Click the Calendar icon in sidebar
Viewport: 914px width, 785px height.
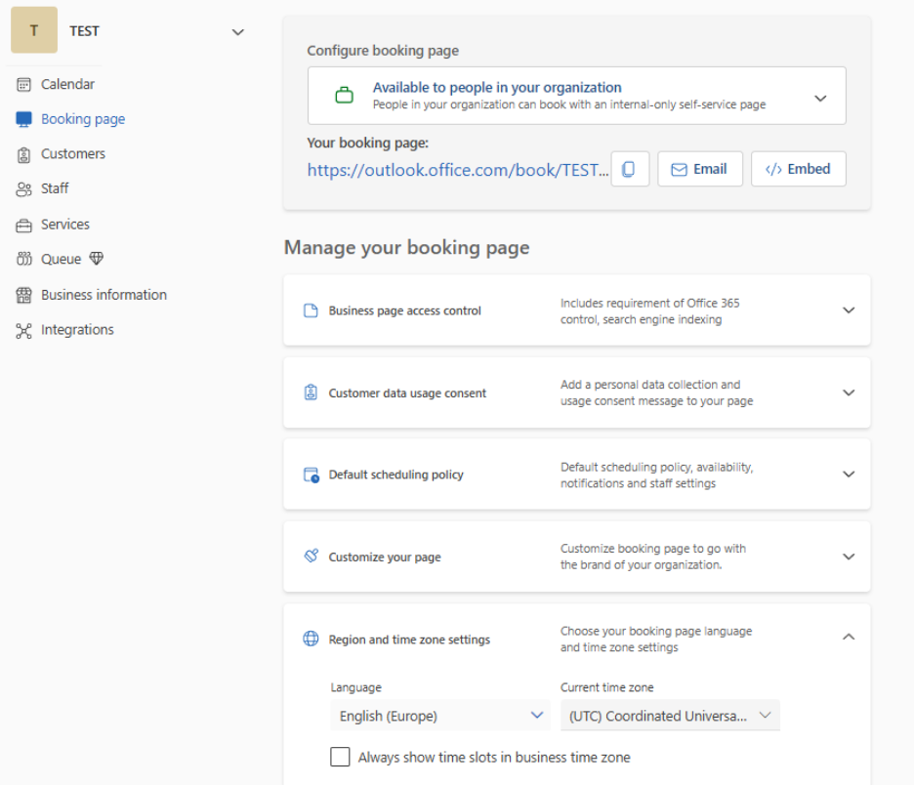click(24, 85)
